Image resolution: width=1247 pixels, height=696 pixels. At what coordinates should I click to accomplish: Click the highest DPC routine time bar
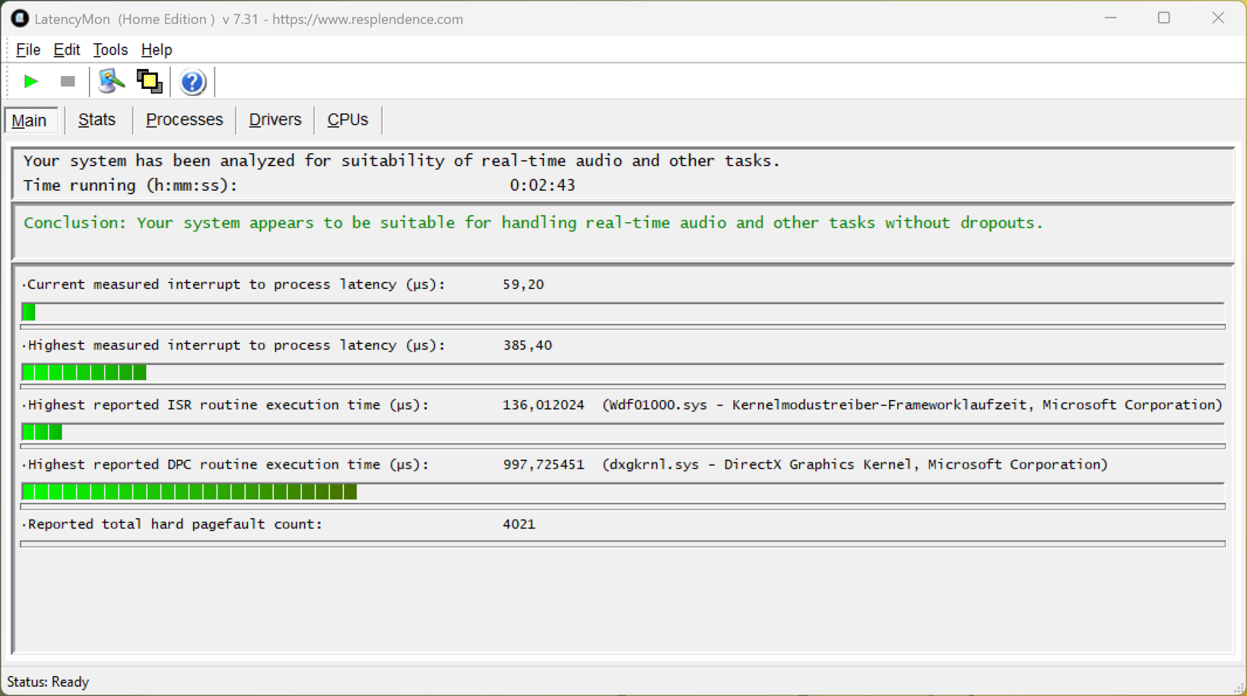pos(623,492)
